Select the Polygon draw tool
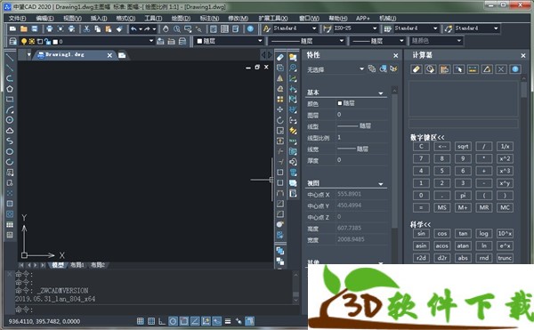 tap(10, 89)
